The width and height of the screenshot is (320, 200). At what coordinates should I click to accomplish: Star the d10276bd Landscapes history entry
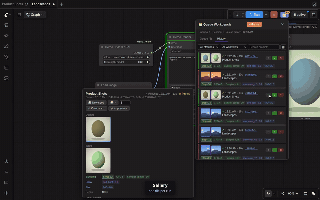[268, 113]
